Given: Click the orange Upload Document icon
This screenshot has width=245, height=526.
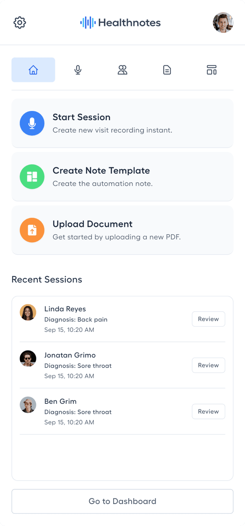Looking at the screenshot, I should click(32, 230).
